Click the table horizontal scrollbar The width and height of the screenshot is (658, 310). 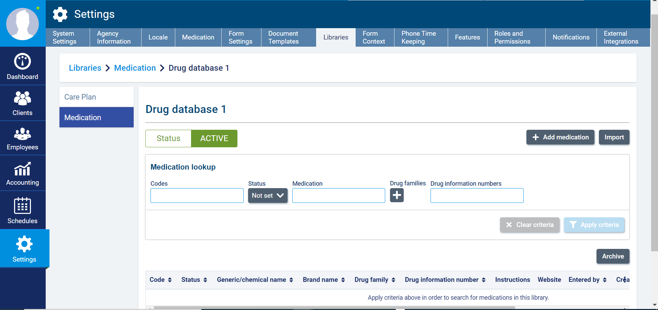click(334, 308)
